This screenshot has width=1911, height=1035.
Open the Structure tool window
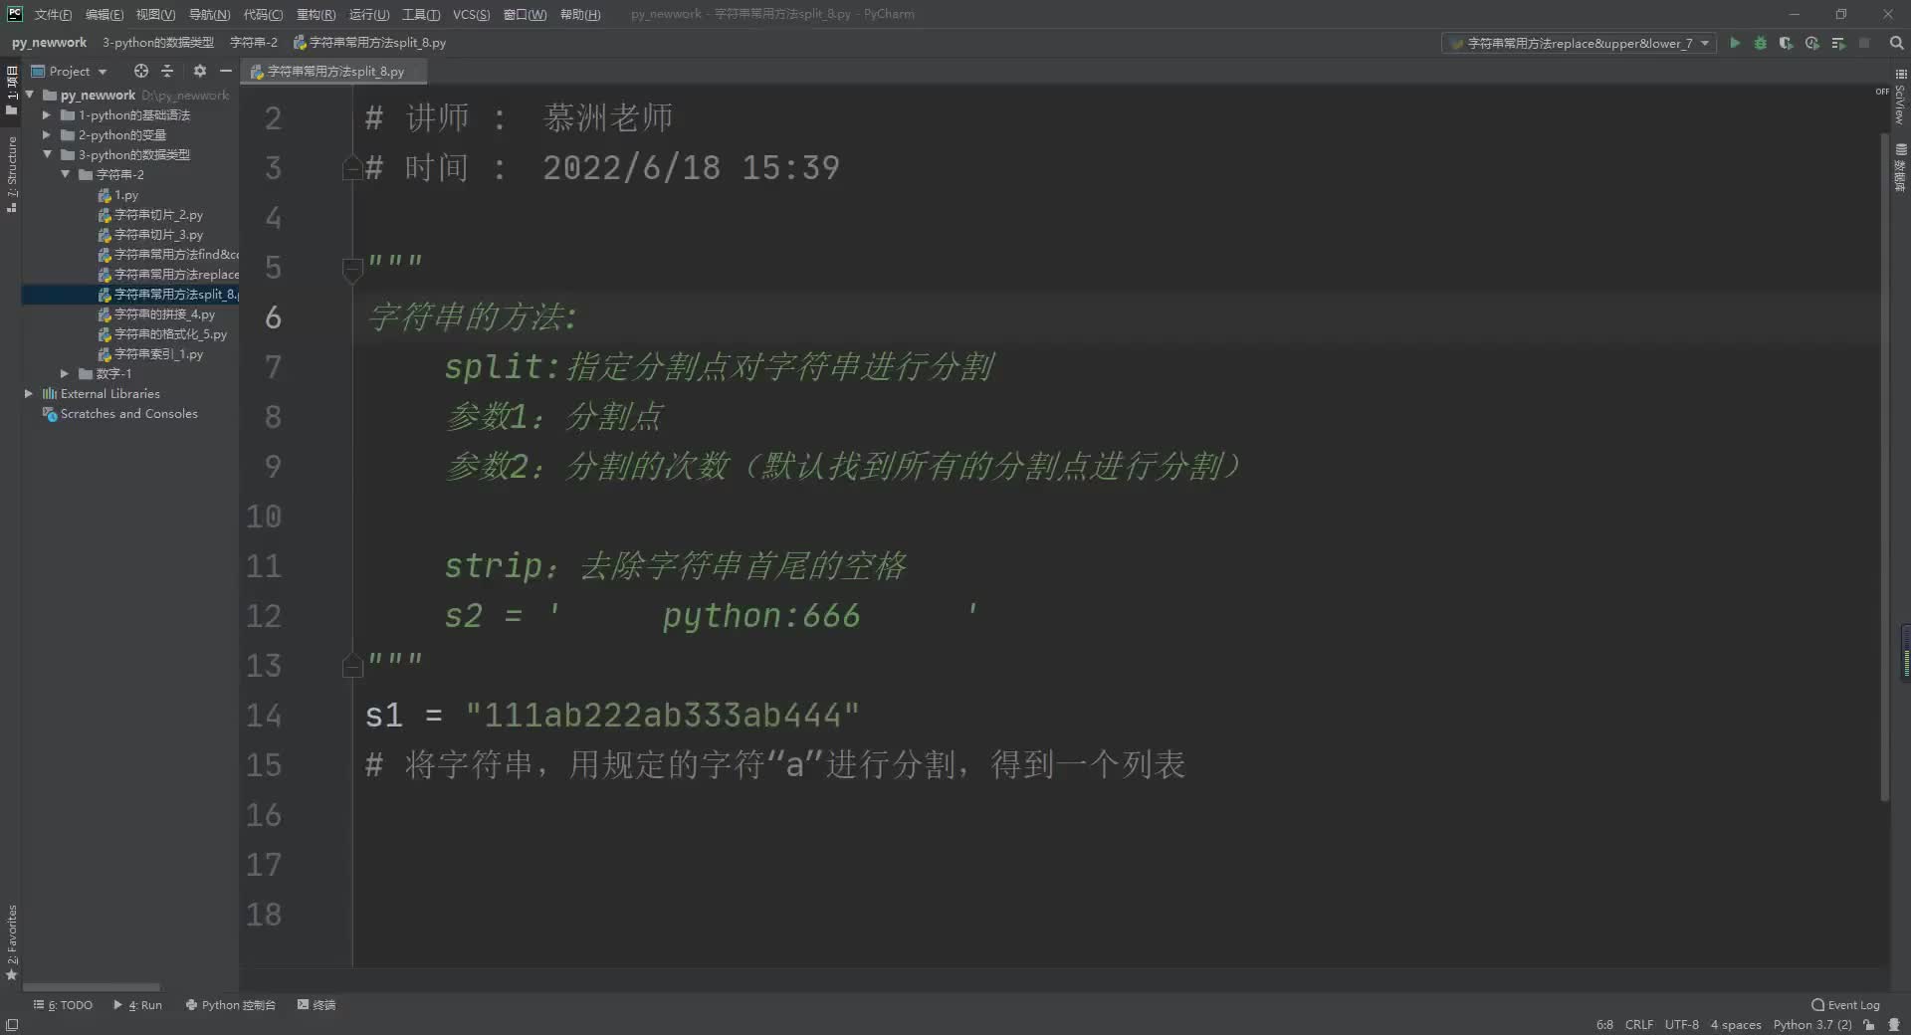point(11,174)
